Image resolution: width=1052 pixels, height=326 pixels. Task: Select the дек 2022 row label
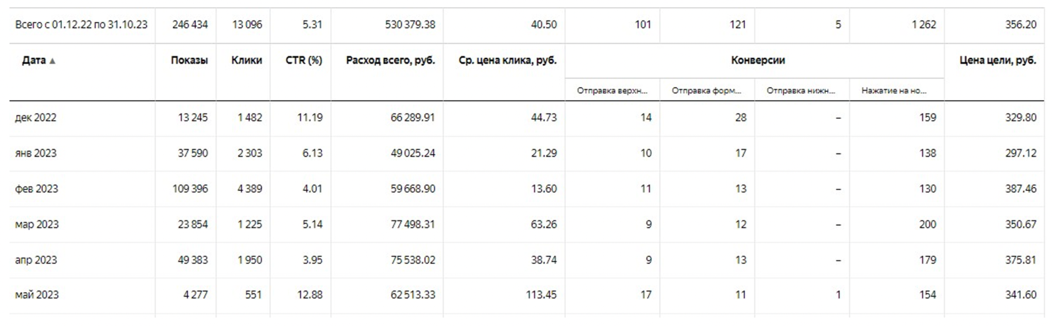click(36, 118)
